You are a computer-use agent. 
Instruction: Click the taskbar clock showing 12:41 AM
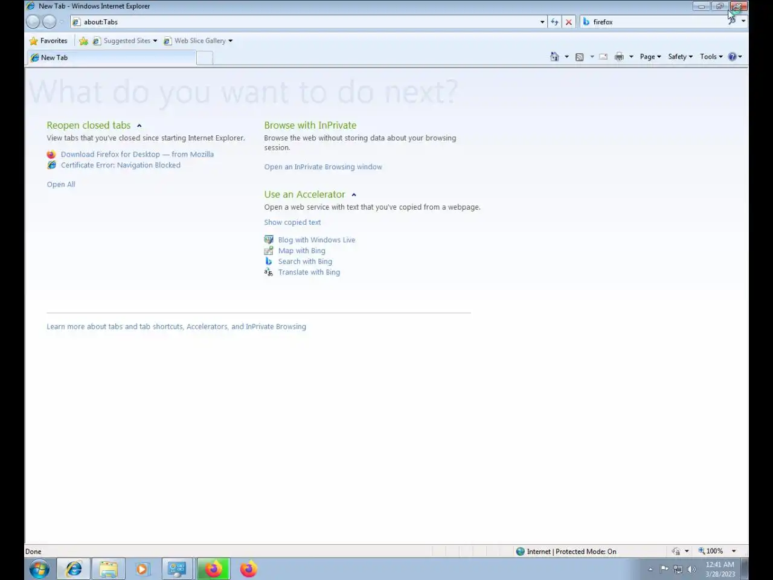pos(720,569)
